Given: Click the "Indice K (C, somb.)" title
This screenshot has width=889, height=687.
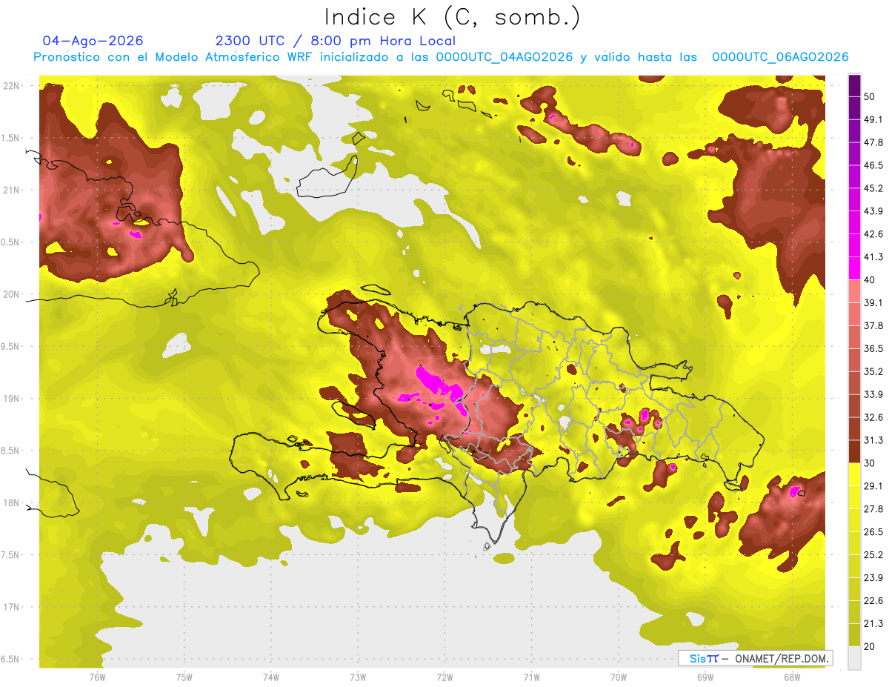Looking at the screenshot, I should [452, 17].
